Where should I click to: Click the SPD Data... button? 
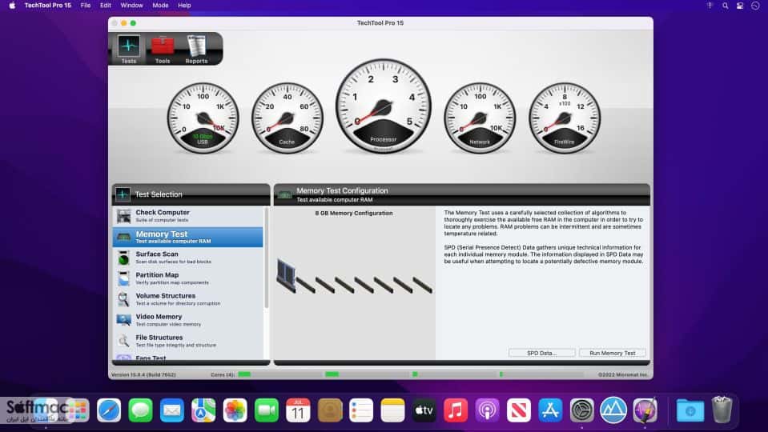[x=541, y=353]
